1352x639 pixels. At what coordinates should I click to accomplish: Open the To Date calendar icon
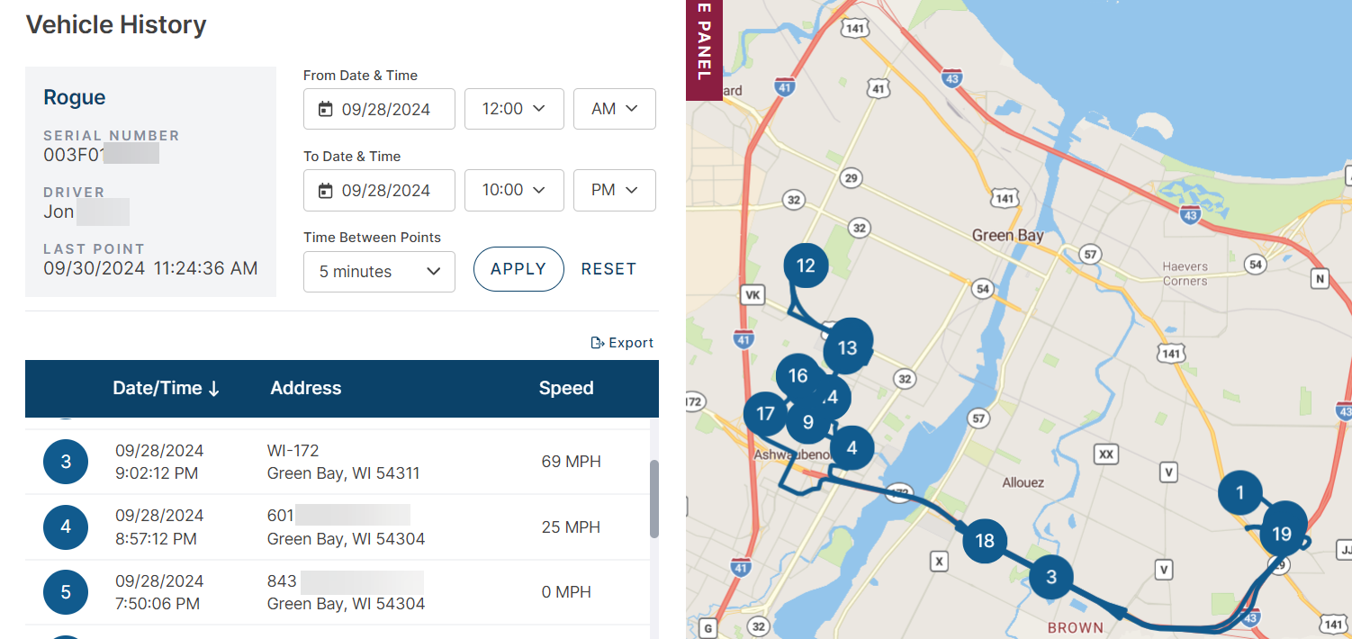point(326,191)
